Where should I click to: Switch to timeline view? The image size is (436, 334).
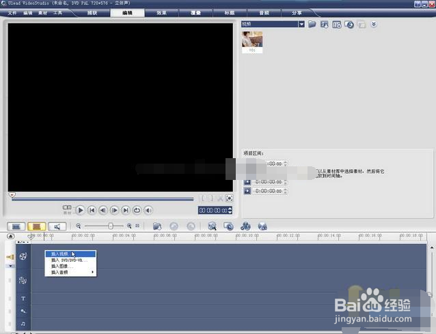tap(37, 226)
